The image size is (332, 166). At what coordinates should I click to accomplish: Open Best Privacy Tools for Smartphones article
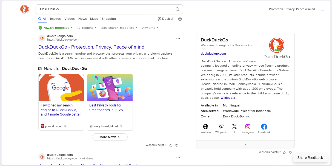click(106, 108)
